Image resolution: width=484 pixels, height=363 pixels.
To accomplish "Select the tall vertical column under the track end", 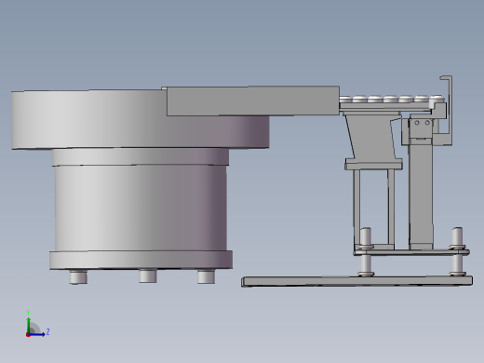I will 421,194.
